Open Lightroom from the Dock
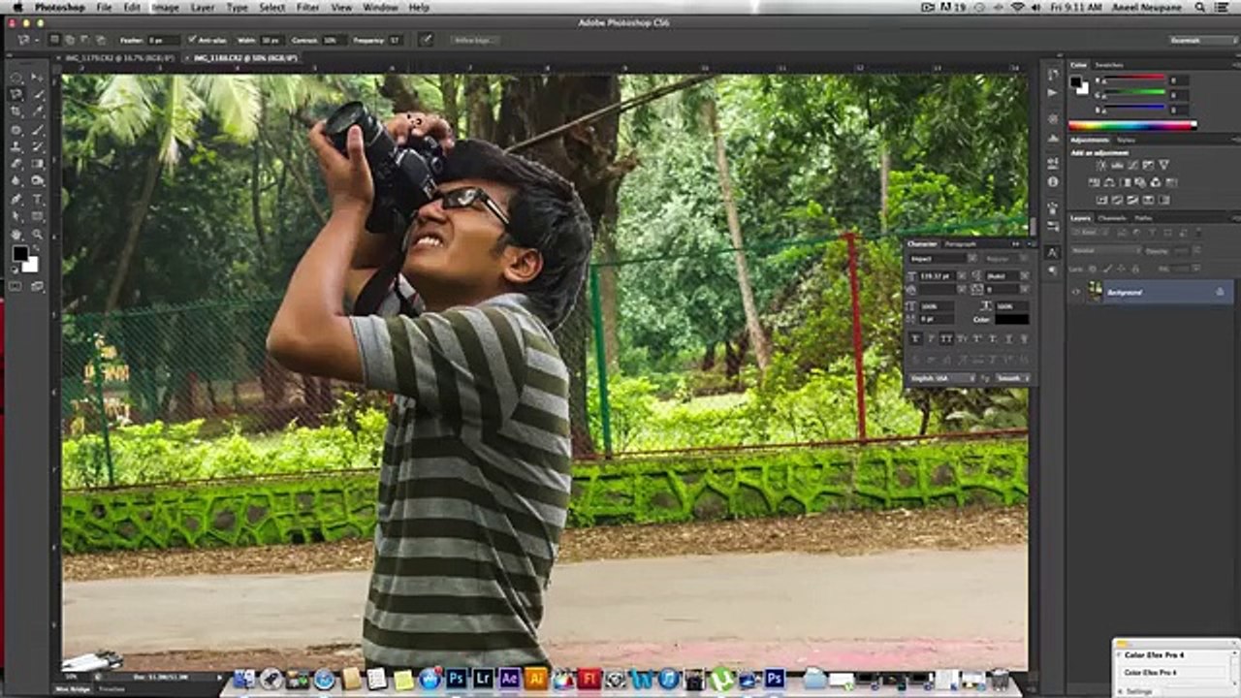Image resolution: width=1241 pixels, height=698 pixels. [x=483, y=679]
